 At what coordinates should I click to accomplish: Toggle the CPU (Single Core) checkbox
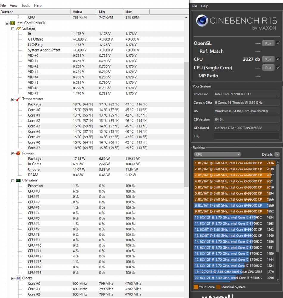pyautogui.click(x=278, y=67)
